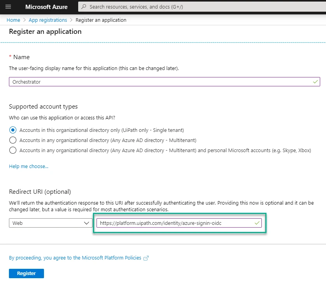326x284 pixels.
Task: Open the Help me choose link
Action: (28, 167)
